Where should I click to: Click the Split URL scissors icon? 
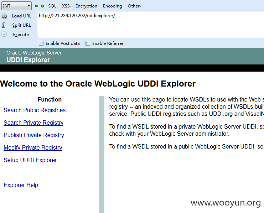point(4,25)
